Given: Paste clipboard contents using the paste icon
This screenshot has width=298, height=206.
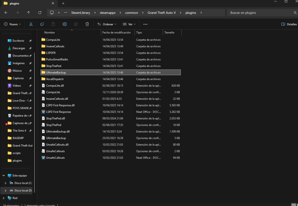Looking at the screenshot, I should (53, 24).
